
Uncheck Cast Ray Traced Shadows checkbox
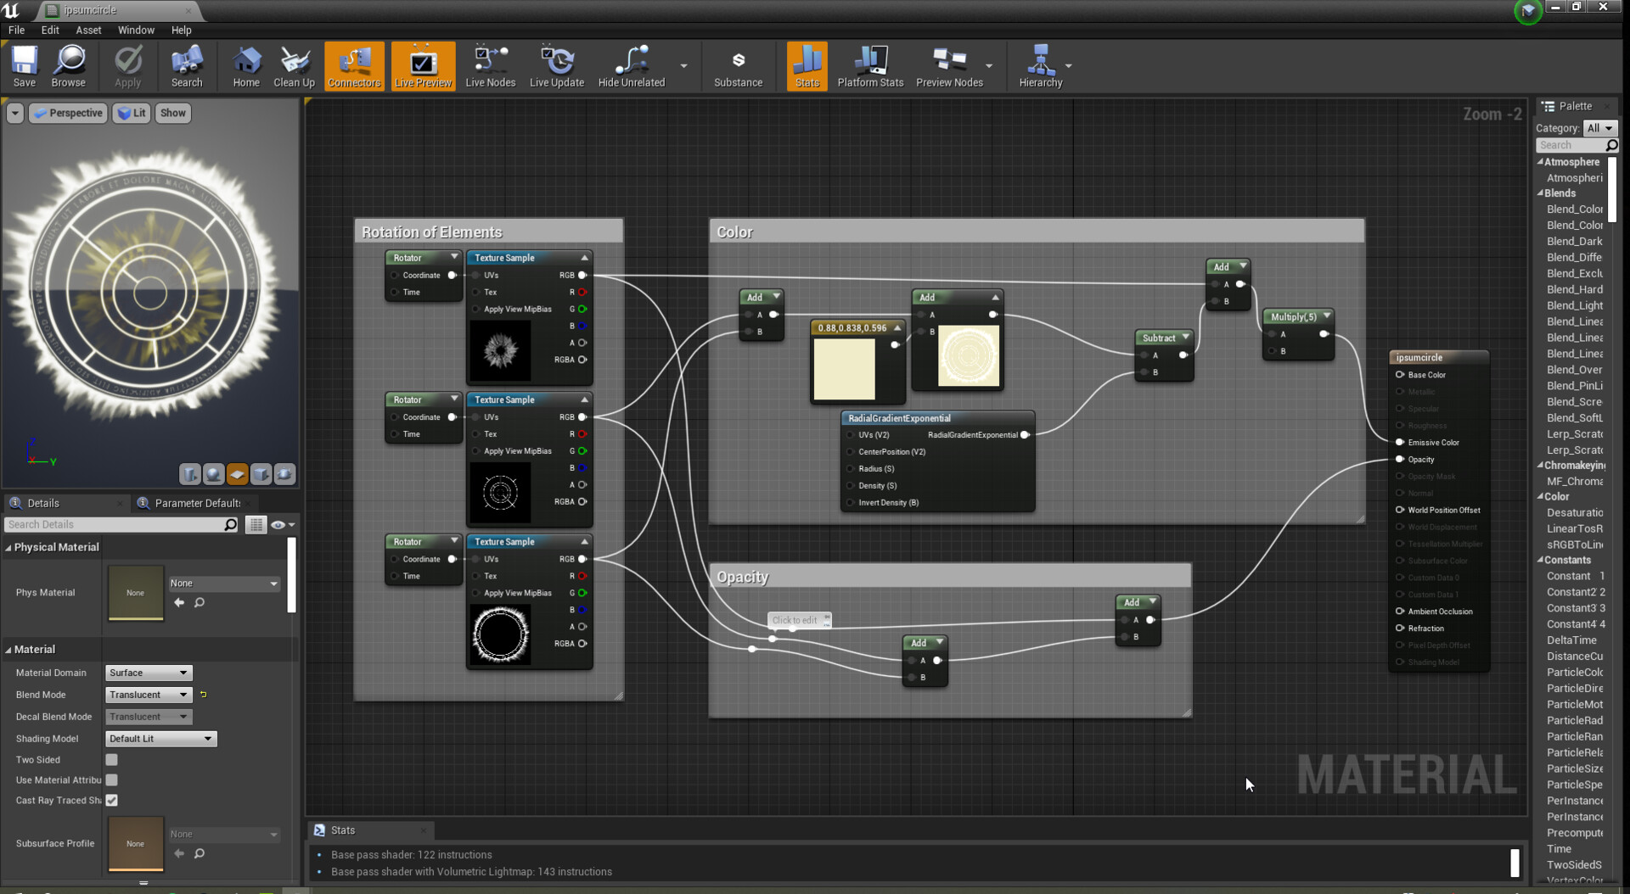pyautogui.click(x=112, y=801)
